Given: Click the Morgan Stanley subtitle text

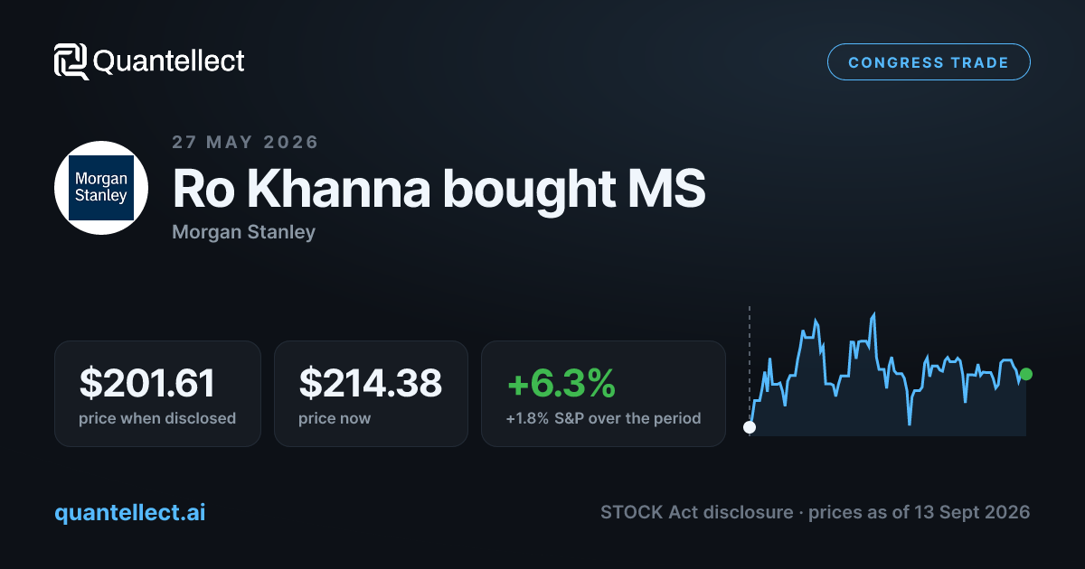Looking at the screenshot, I should (x=243, y=232).
